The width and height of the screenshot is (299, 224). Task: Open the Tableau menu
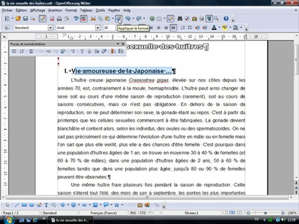86,10
